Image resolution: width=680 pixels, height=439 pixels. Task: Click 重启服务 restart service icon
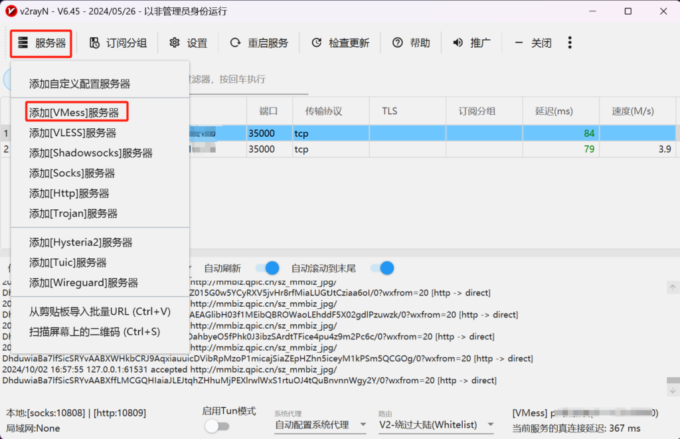pyautogui.click(x=235, y=43)
